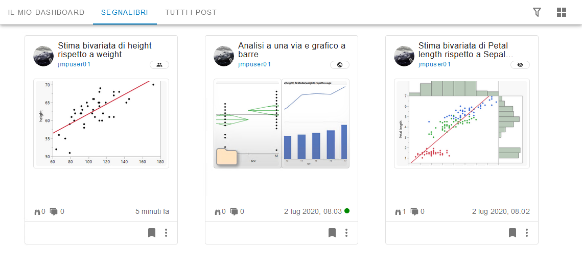
Task: Open more options for Analisi a una via post
Action: [346, 233]
